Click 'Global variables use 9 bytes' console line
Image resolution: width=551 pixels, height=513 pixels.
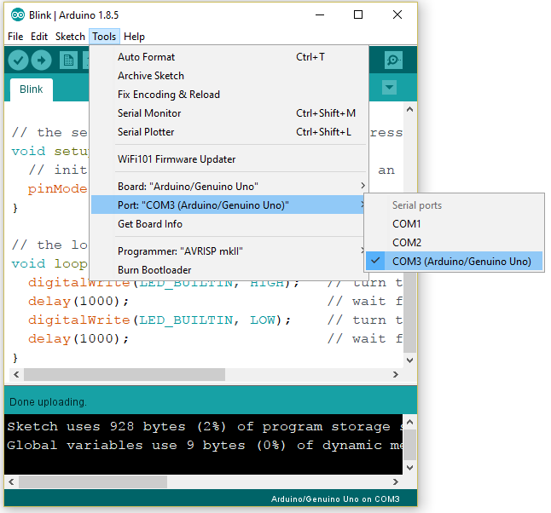click(205, 445)
